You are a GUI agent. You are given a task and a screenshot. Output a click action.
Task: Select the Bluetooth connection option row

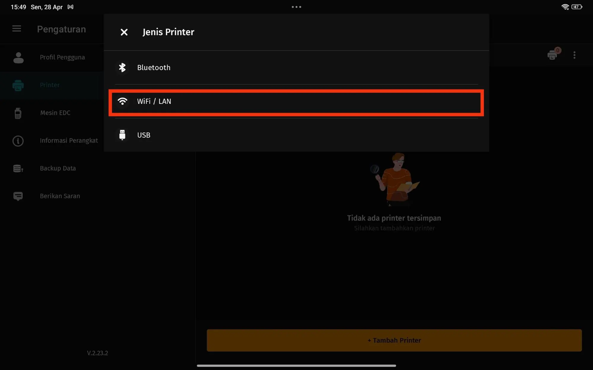[x=296, y=68]
